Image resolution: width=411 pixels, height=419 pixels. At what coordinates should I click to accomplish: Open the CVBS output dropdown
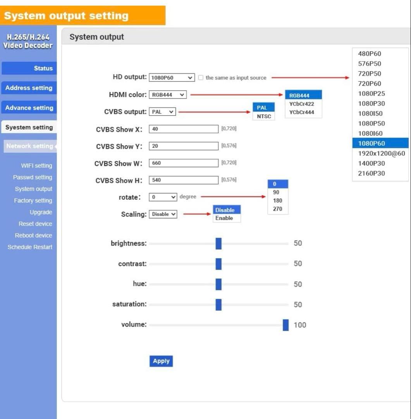click(162, 112)
